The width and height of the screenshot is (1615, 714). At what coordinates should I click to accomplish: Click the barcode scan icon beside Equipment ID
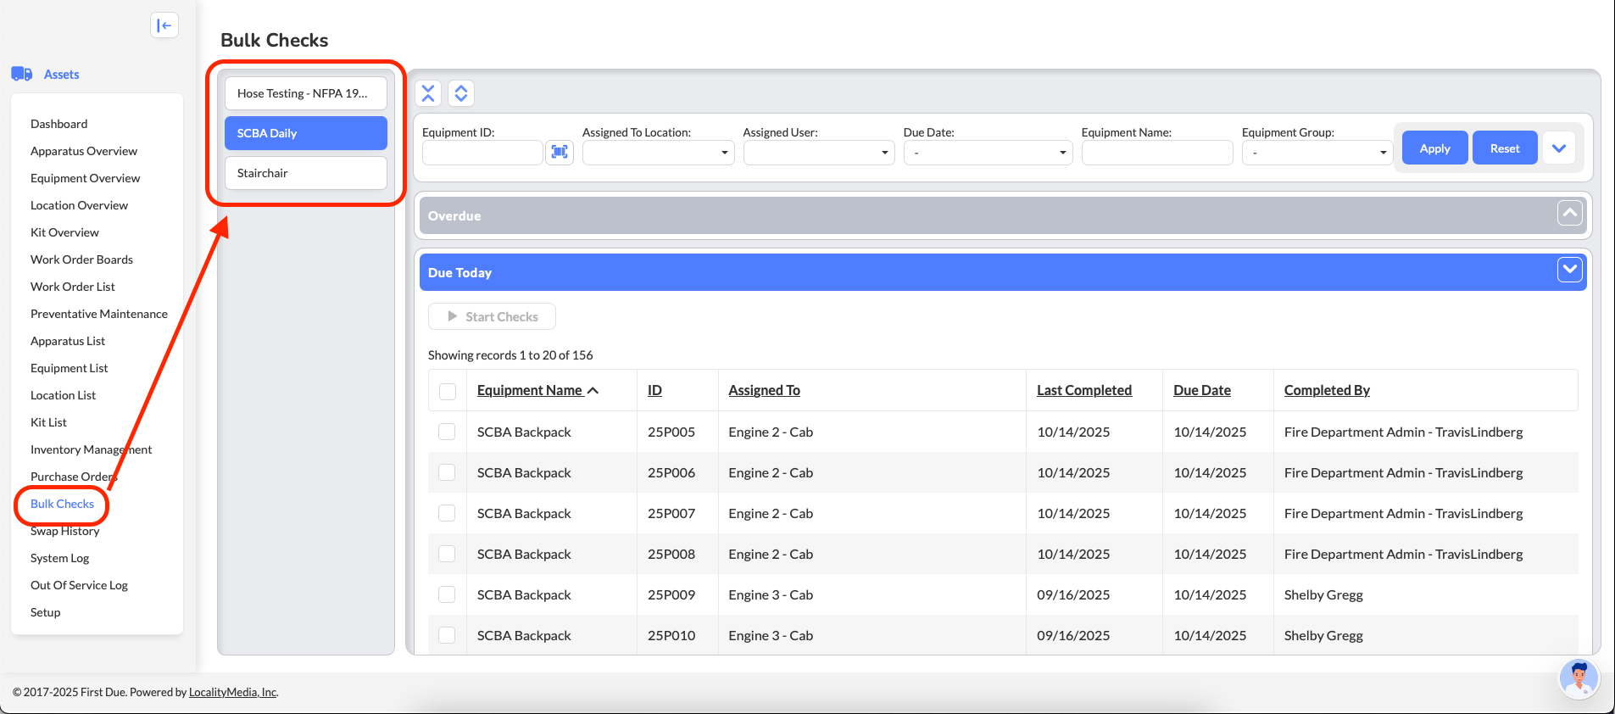[560, 152]
